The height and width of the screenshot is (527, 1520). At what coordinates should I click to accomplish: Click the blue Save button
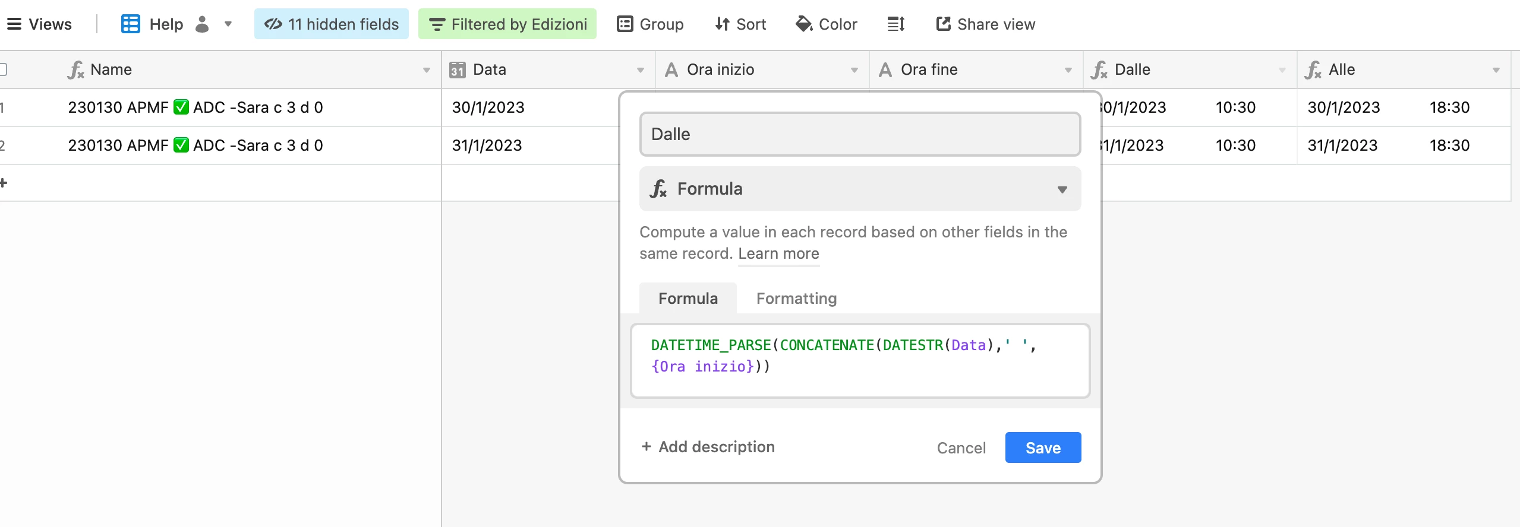pos(1043,448)
